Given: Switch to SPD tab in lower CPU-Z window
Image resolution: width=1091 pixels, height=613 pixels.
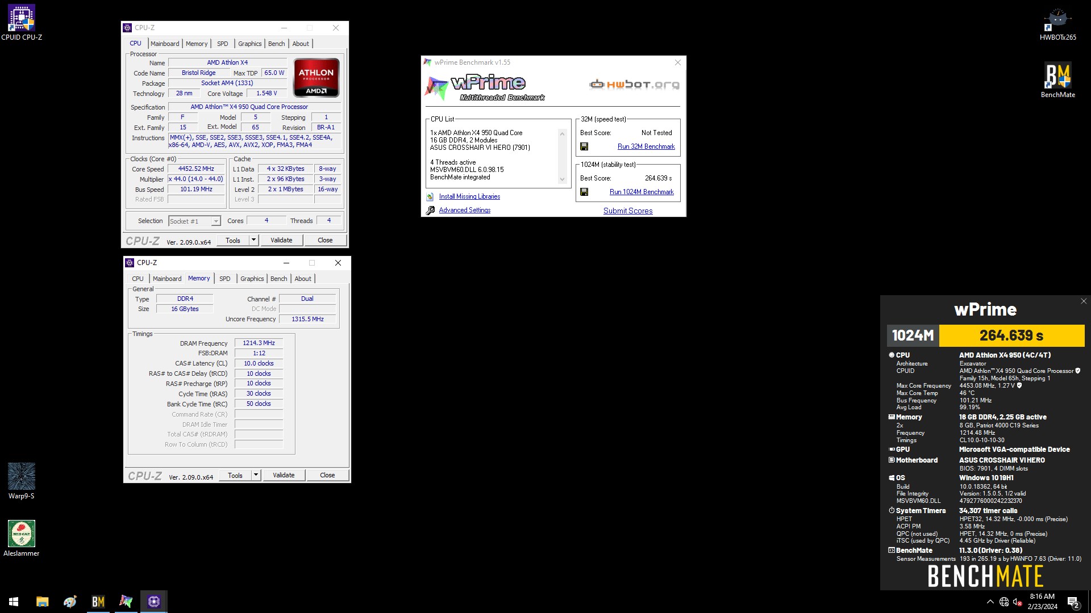Looking at the screenshot, I should click(225, 279).
